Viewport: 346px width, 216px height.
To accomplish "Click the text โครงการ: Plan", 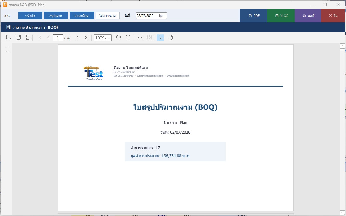I will pyautogui.click(x=175, y=123).
